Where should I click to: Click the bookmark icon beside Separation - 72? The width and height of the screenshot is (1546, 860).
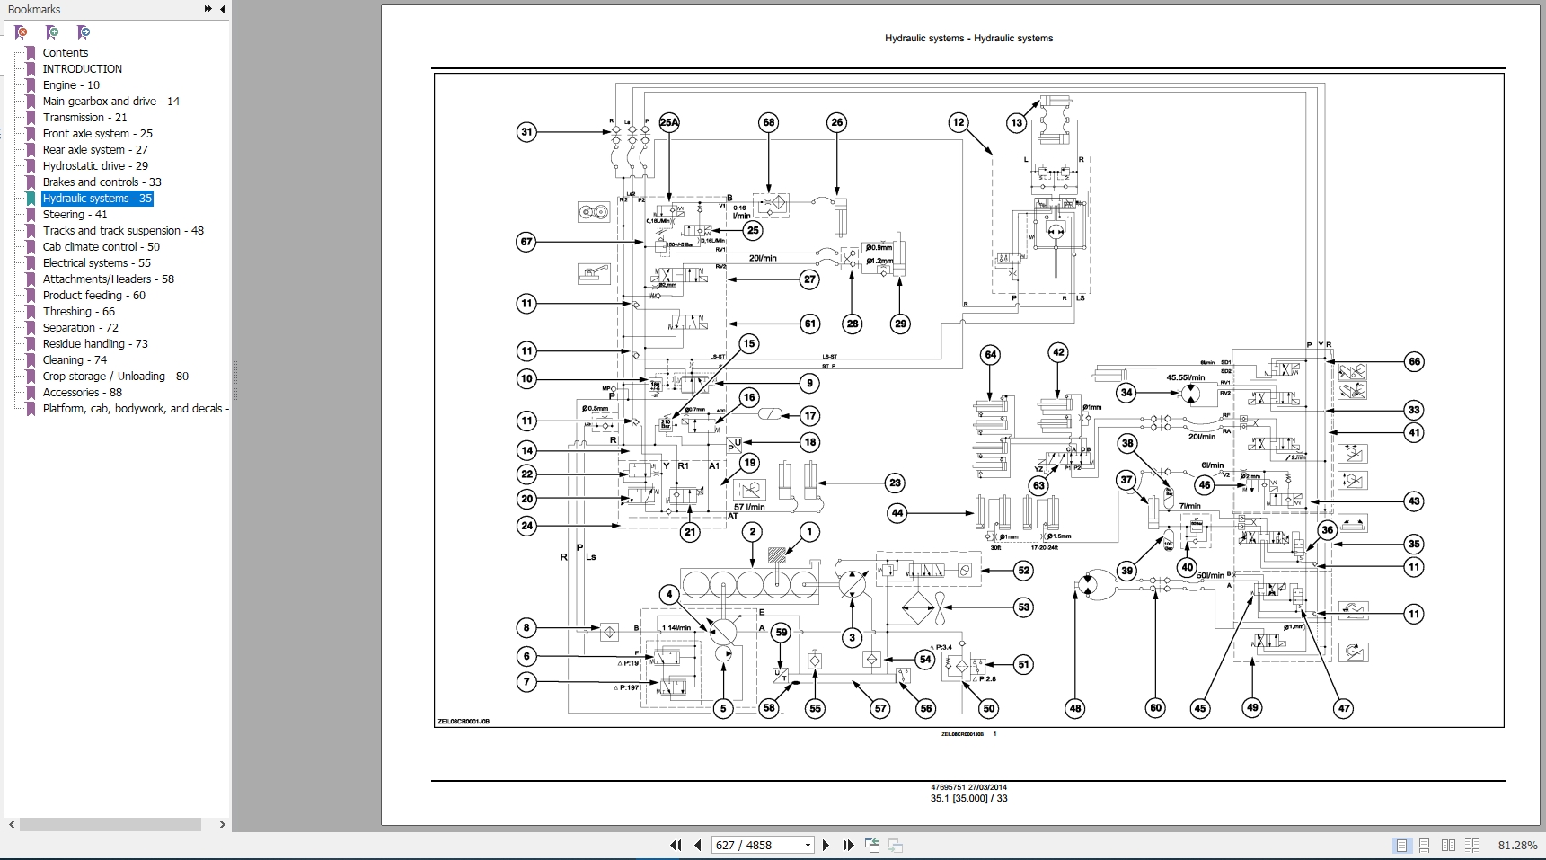(31, 328)
